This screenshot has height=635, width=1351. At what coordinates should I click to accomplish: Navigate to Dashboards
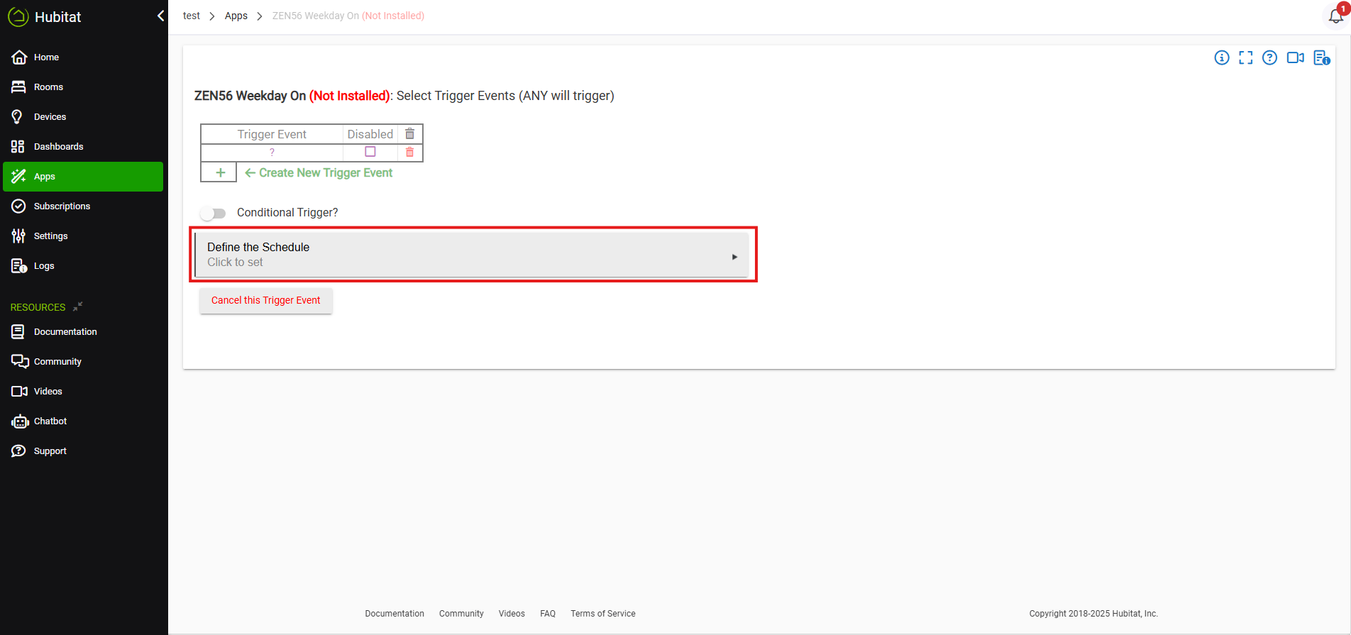pos(83,147)
